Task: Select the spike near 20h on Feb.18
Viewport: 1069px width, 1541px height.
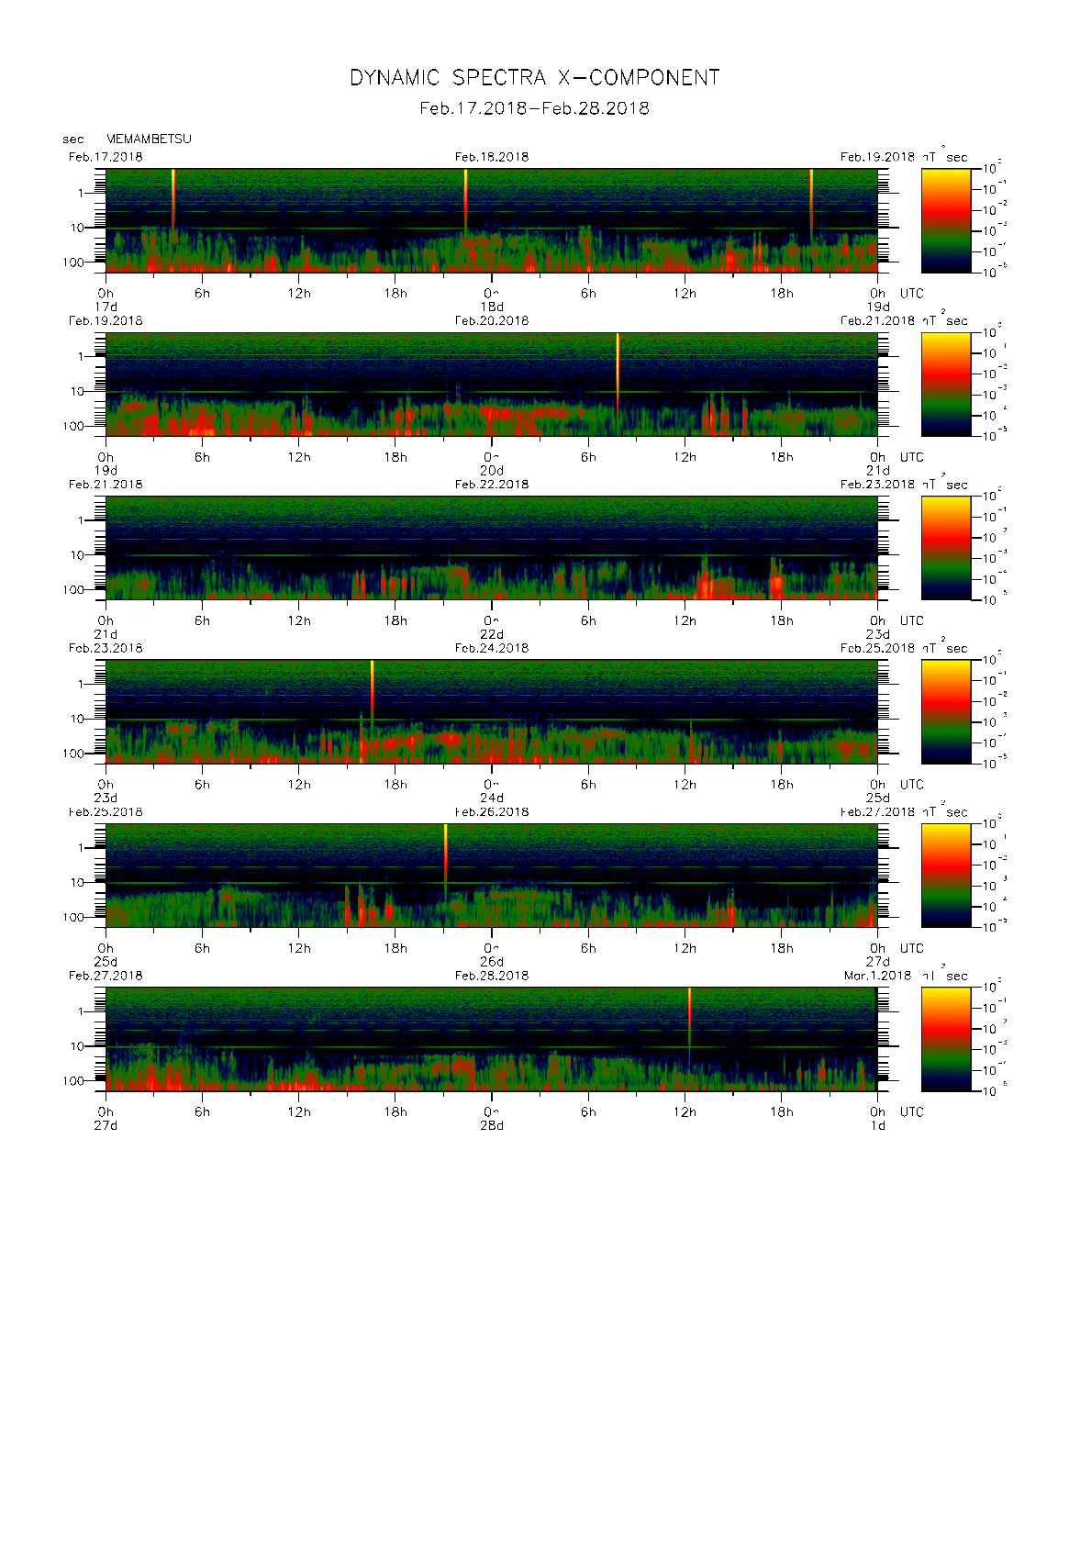Action: pyautogui.click(x=811, y=204)
